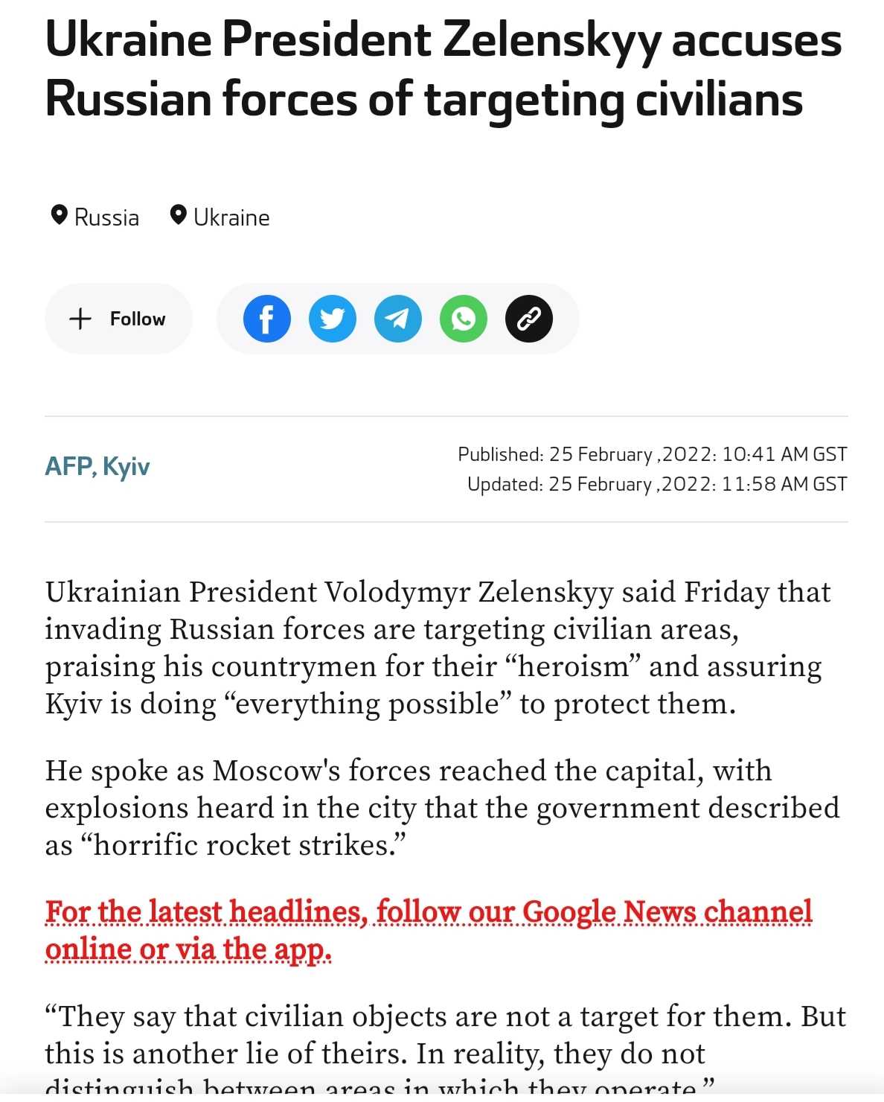Click the 'online or via the app' link

[x=188, y=949]
